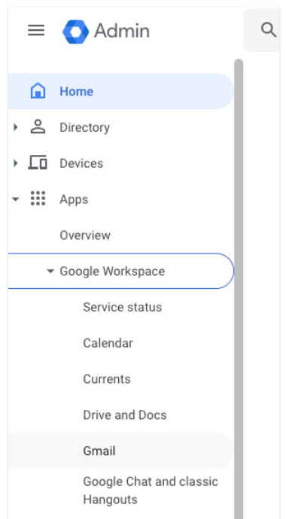Collapse the Google Workspace submenu arrow
Viewport: 286px width, 519px height.
[x=50, y=271]
